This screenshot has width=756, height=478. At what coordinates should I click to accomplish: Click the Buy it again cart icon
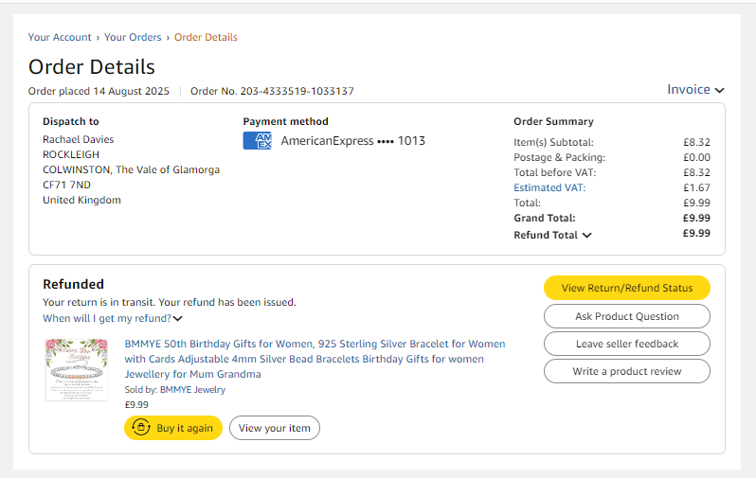141,428
